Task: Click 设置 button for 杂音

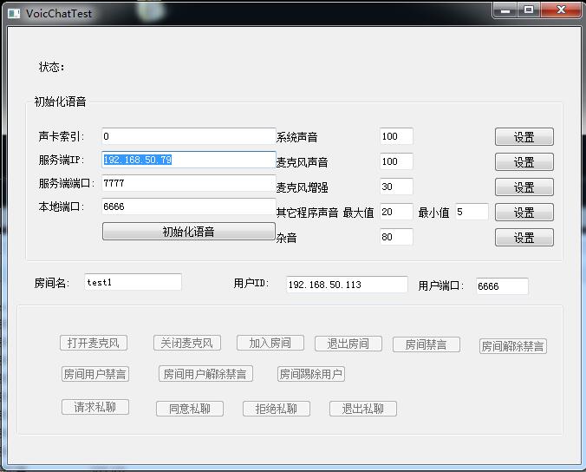Action: coord(524,238)
